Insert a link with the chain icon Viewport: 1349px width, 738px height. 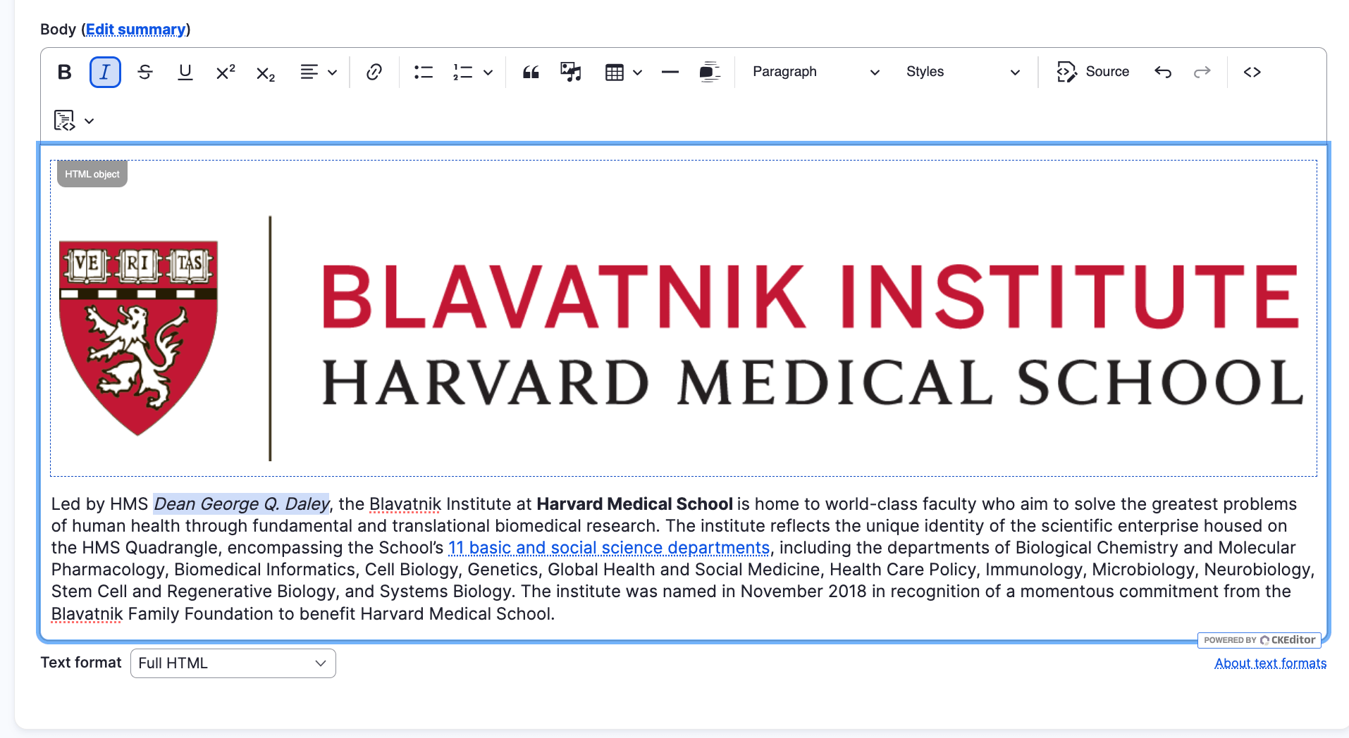click(x=374, y=72)
